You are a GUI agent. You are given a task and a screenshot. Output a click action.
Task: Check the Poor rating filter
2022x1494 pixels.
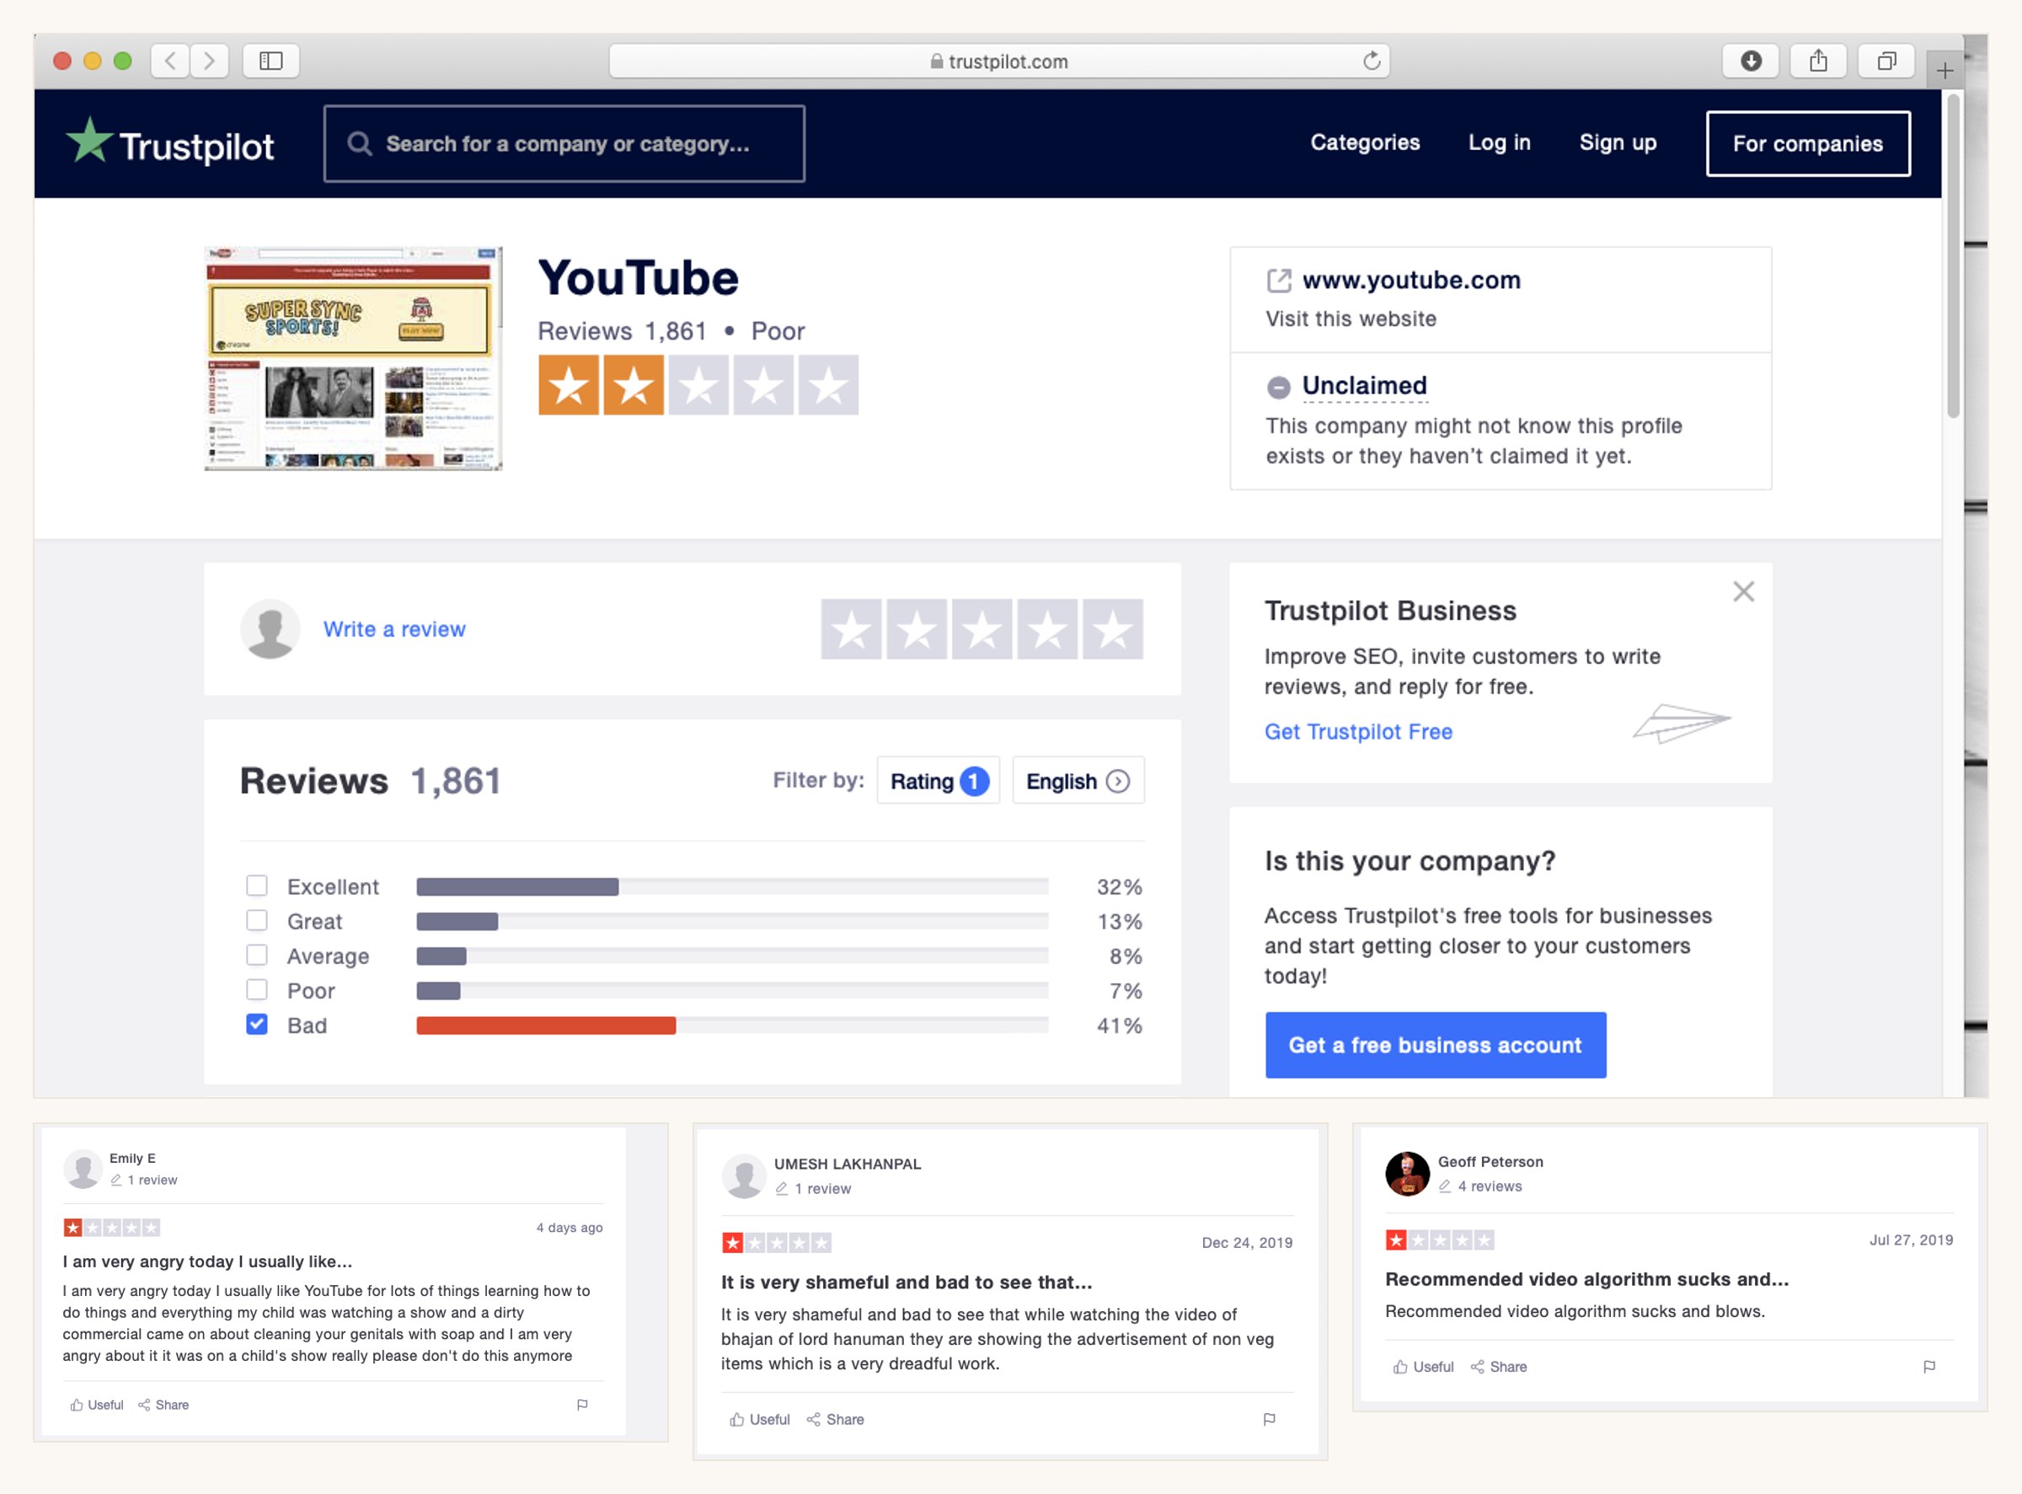tap(257, 989)
